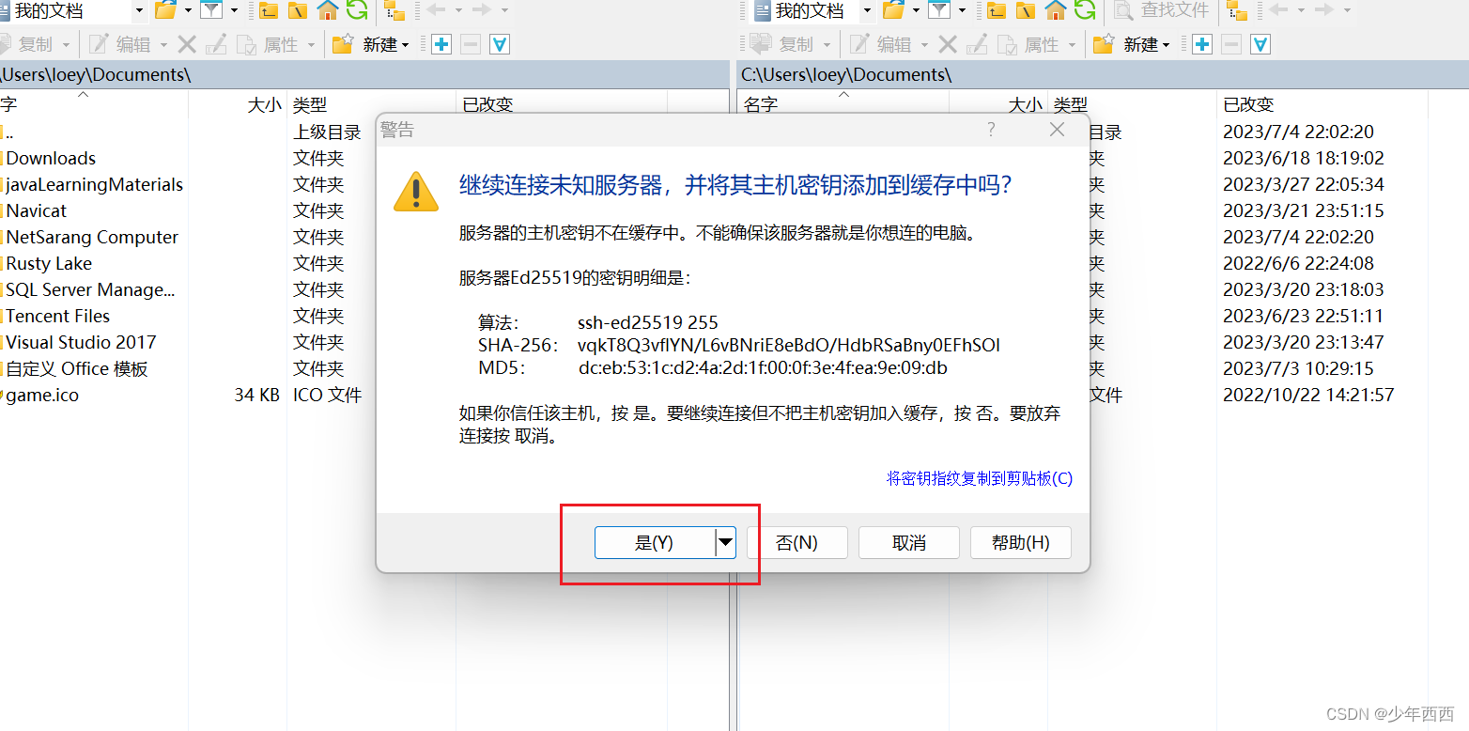Sort left panel by 大小 column
Viewport: 1469px width, 731px height.
click(x=238, y=104)
